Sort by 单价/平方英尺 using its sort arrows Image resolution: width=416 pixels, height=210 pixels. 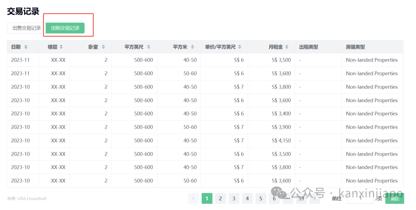240,47
